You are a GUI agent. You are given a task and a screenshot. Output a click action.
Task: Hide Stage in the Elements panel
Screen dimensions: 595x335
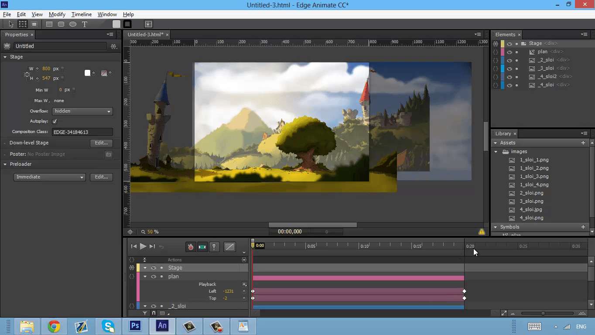pos(510,44)
